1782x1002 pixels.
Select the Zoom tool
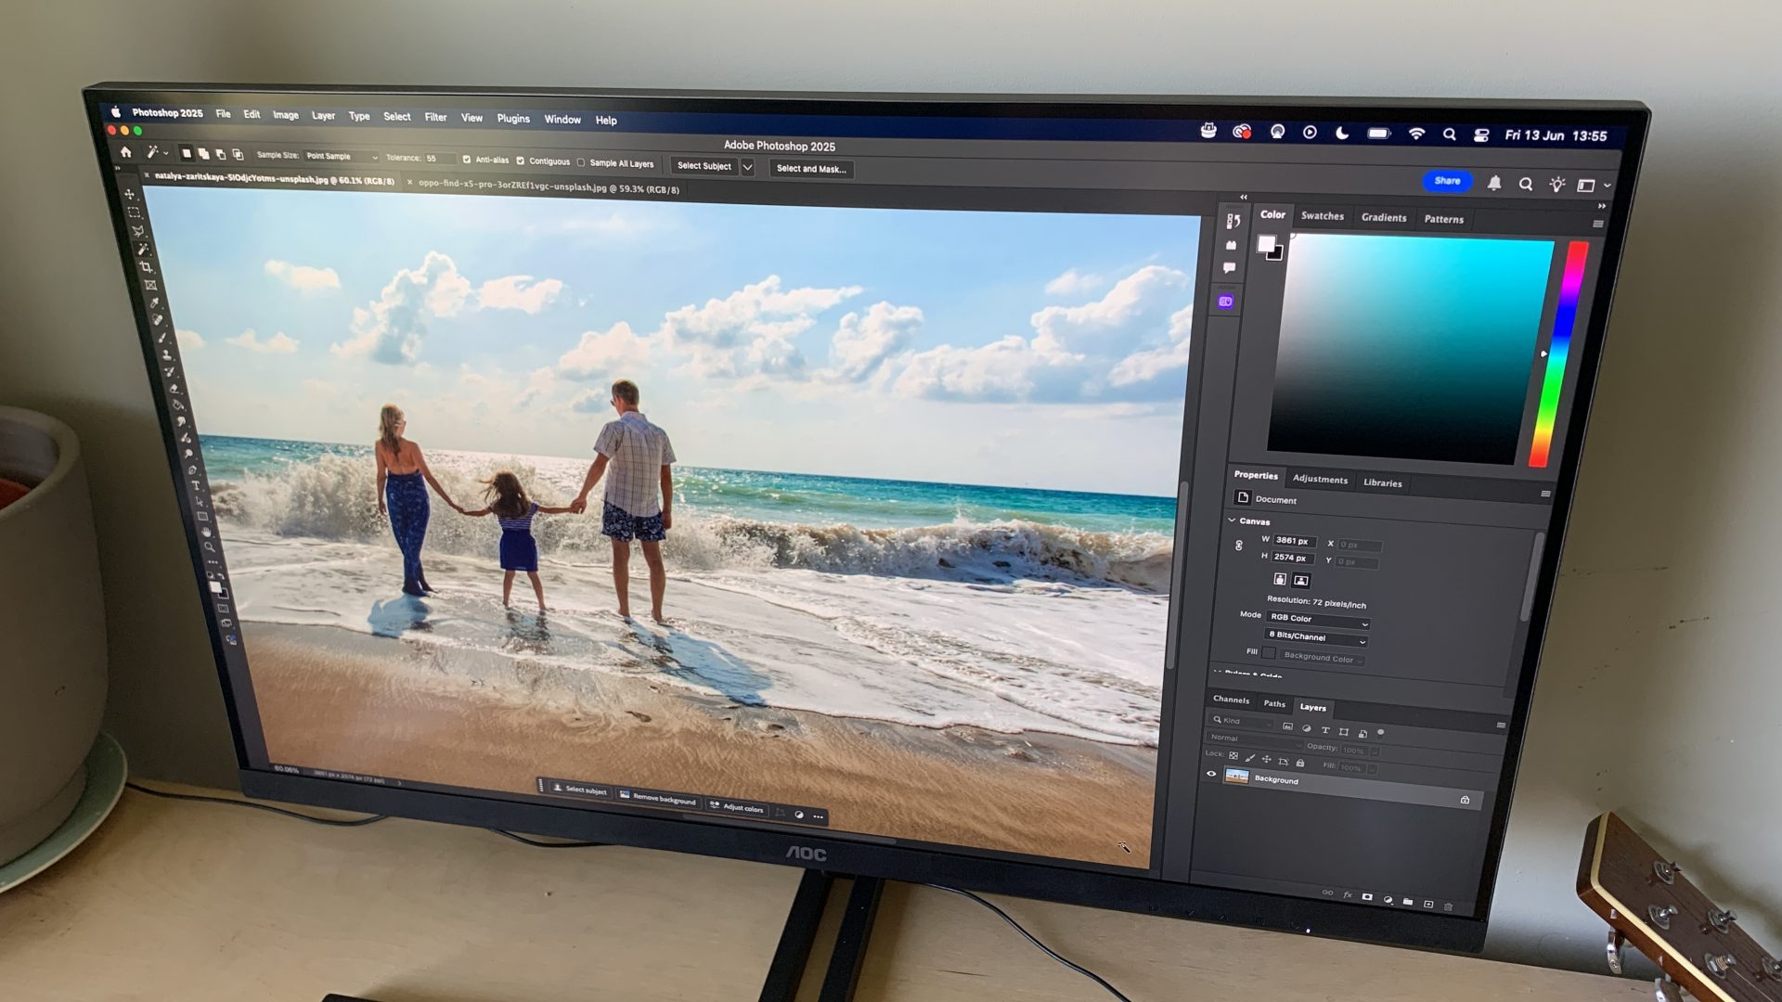[x=210, y=547]
